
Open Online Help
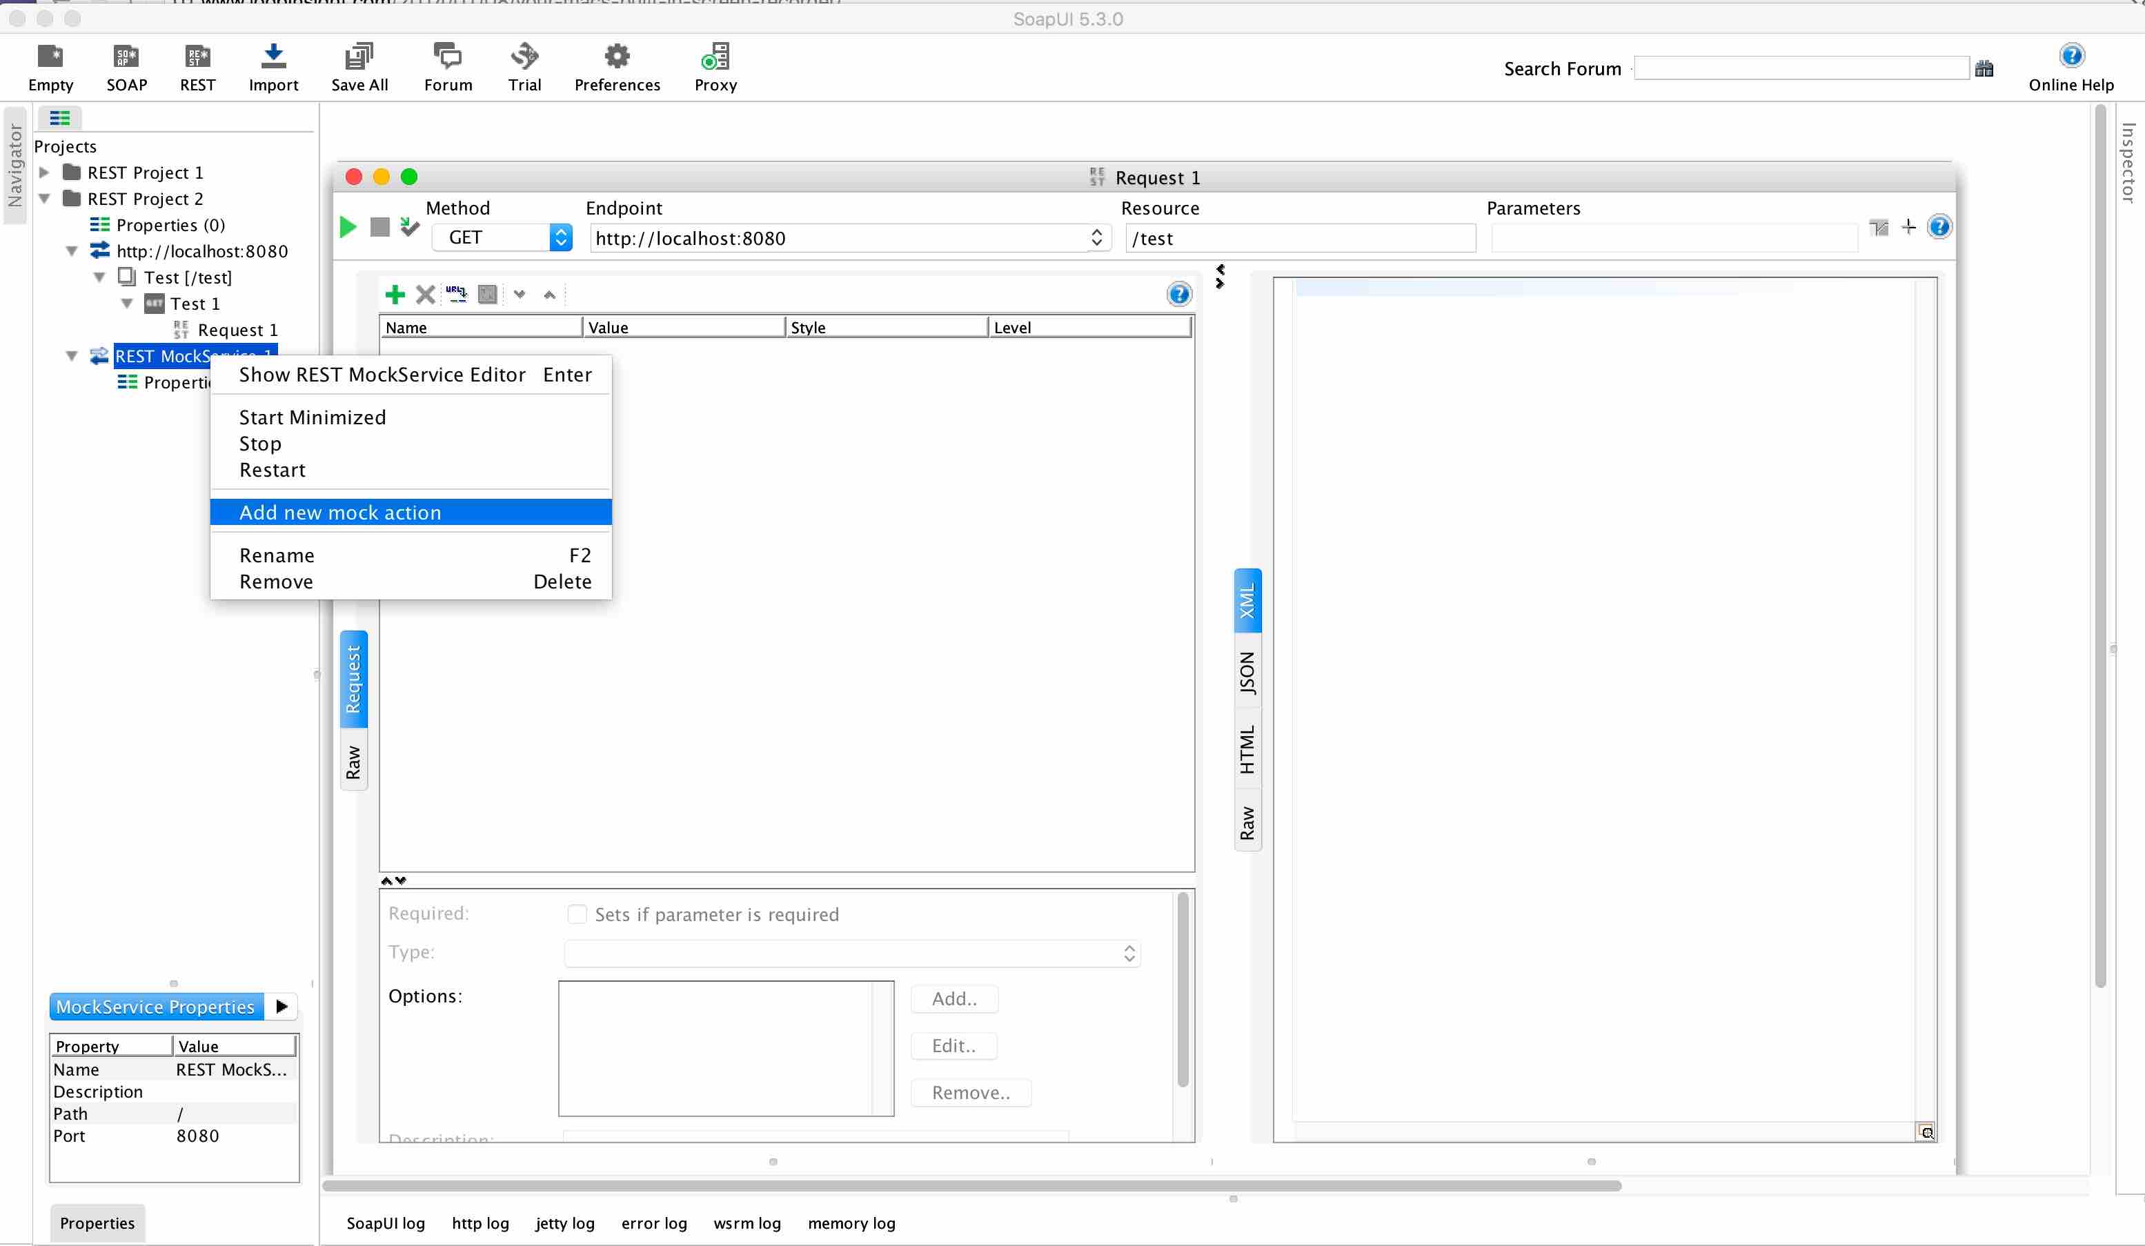pos(2071,66)
